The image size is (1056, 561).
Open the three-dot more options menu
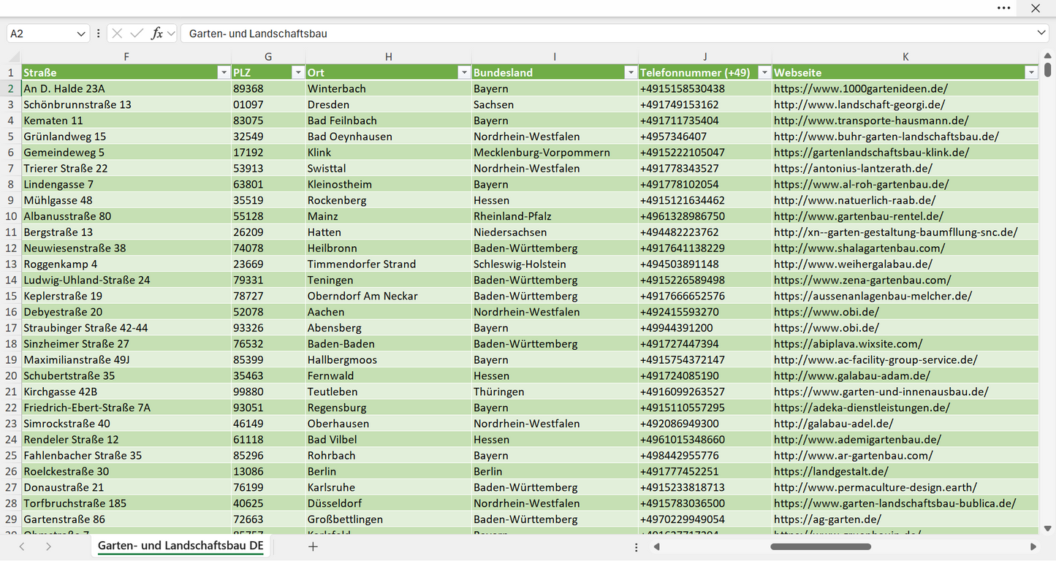click(x=1004, y=8)
